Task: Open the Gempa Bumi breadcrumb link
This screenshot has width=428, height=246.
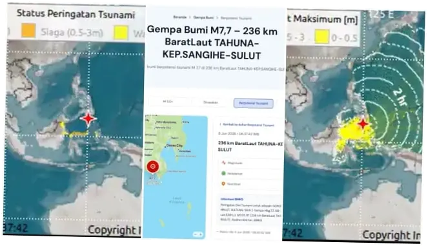Action: 203,17
